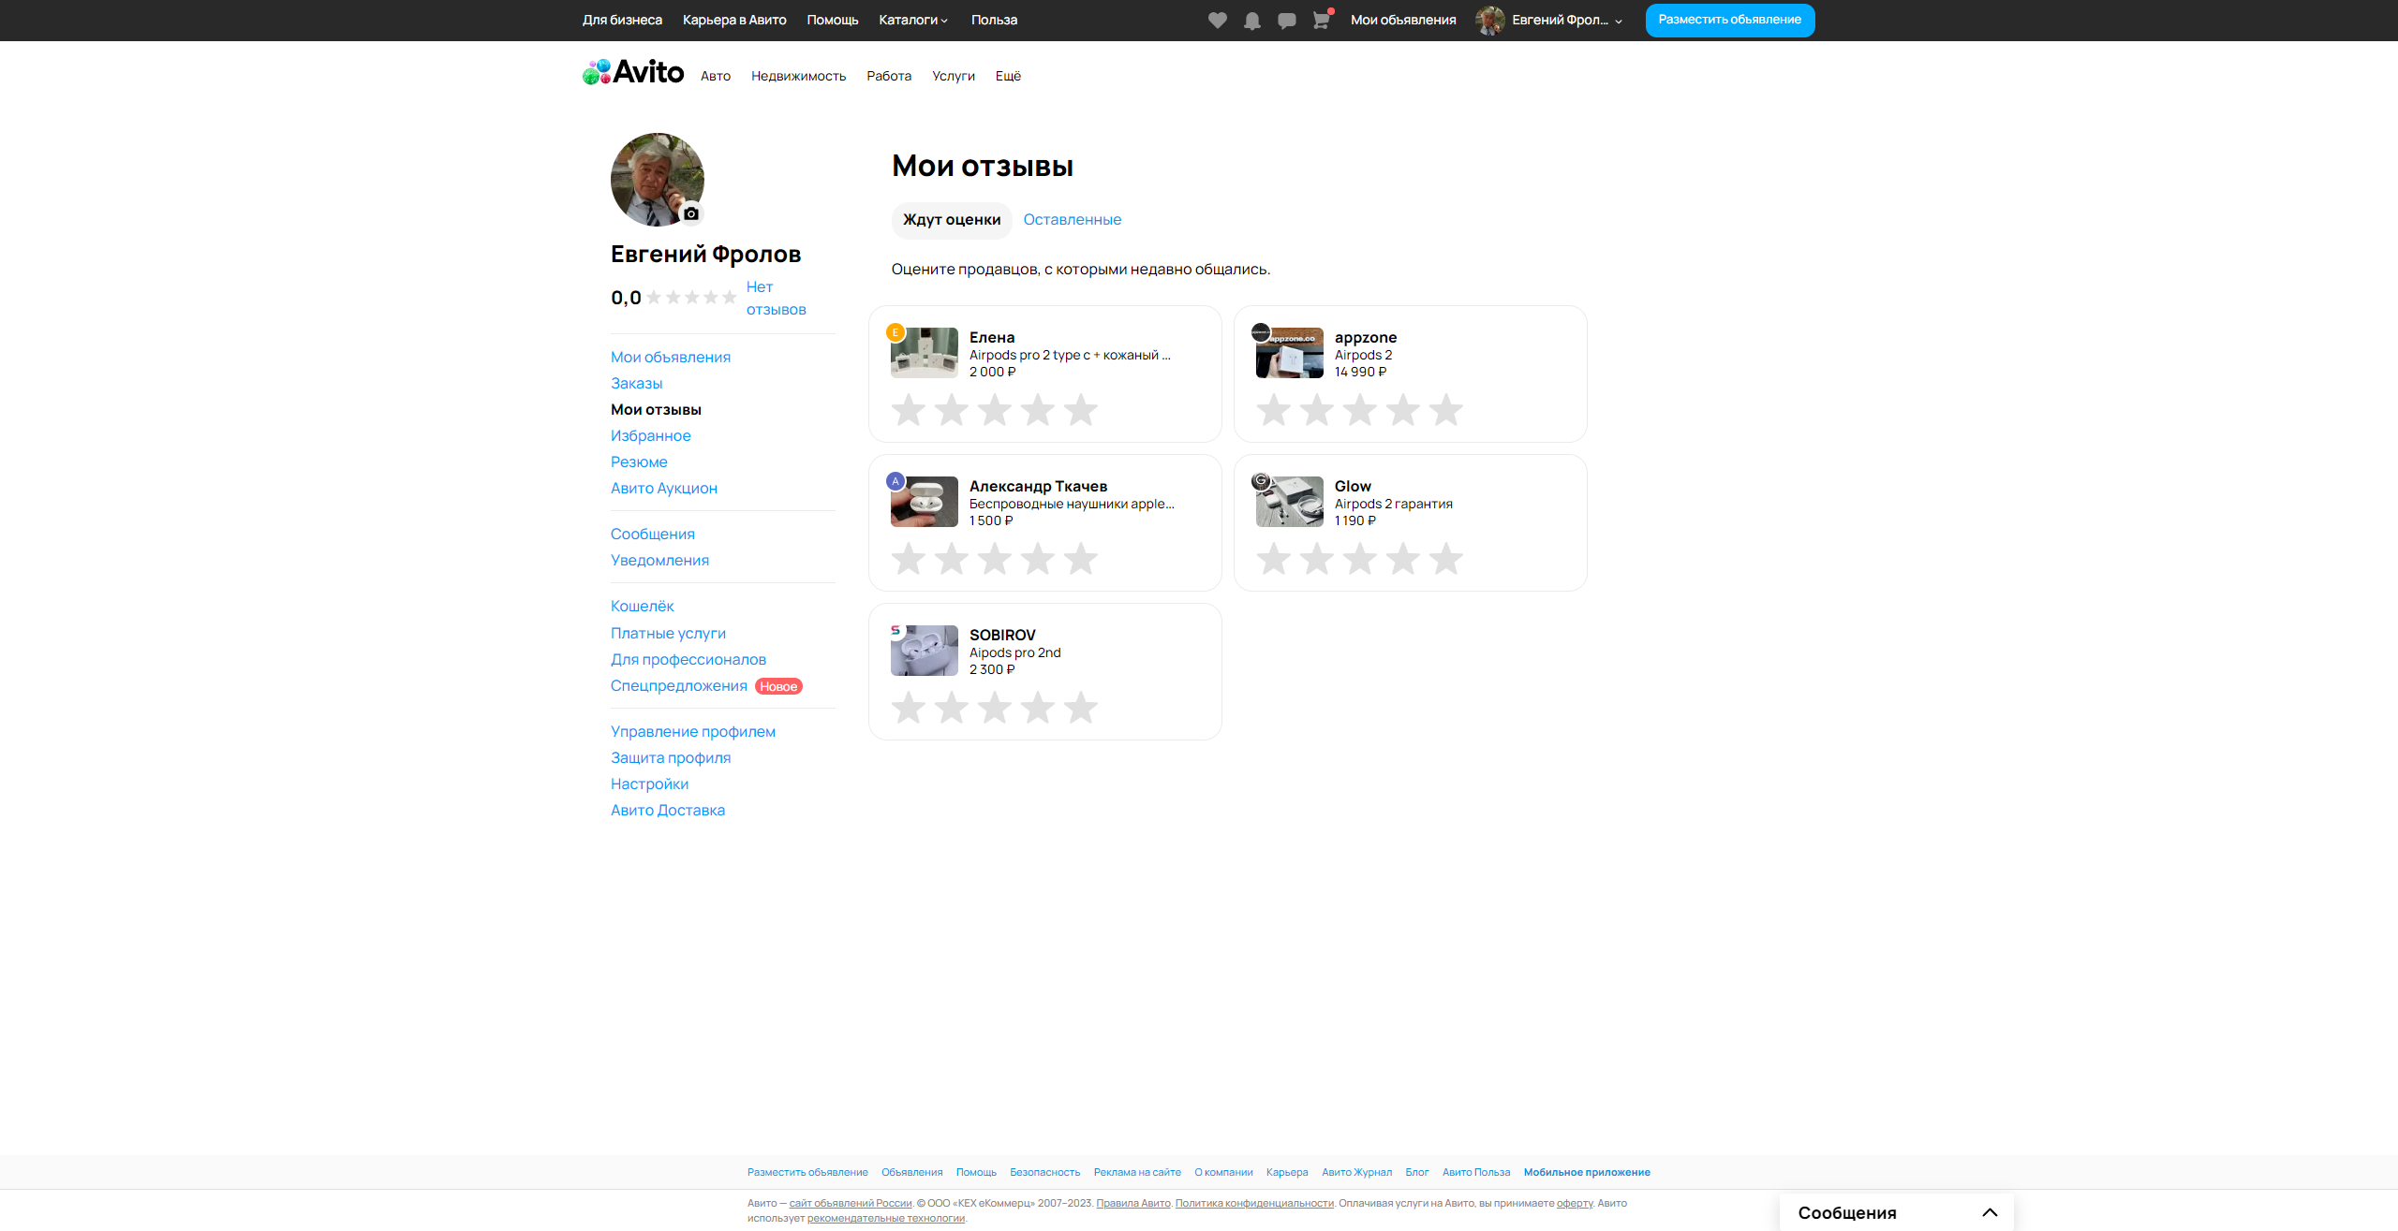
Task: Open the Кошелёк sidebar link
Action: point(642,607)
